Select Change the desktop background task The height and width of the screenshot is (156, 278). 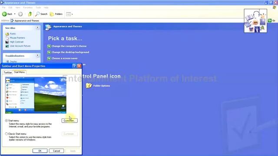(x=70, y=52)
